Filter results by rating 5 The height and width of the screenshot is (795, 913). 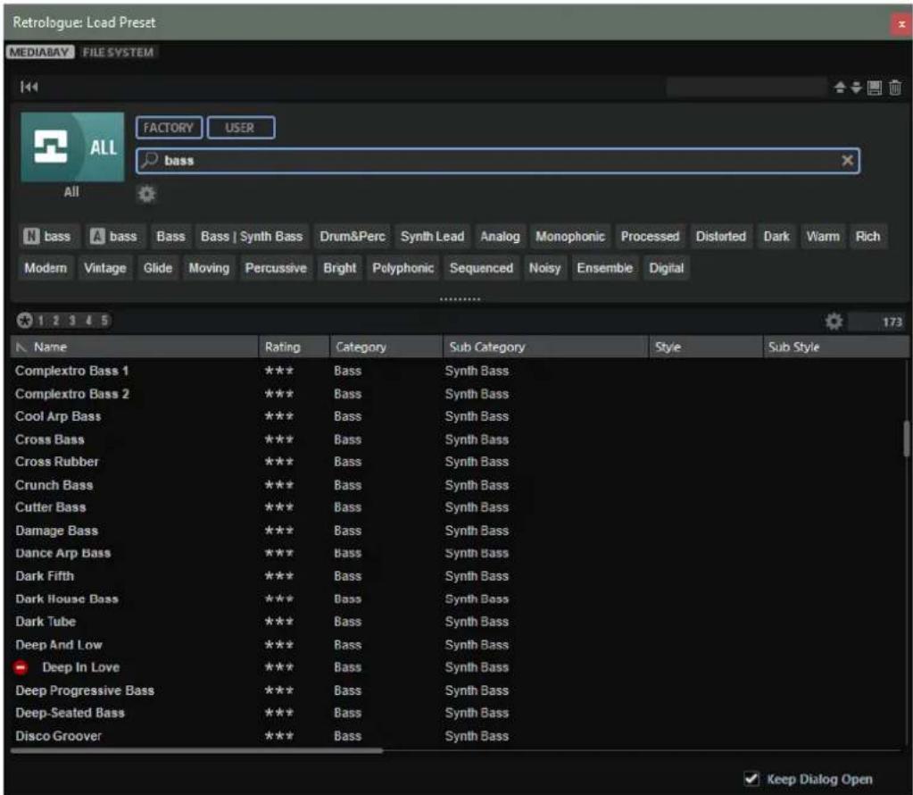click(104, 320)
